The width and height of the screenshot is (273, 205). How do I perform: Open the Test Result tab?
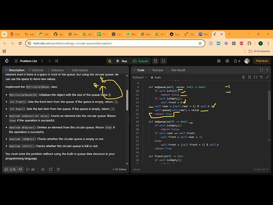pyautogui.click(x=176, y=70)
